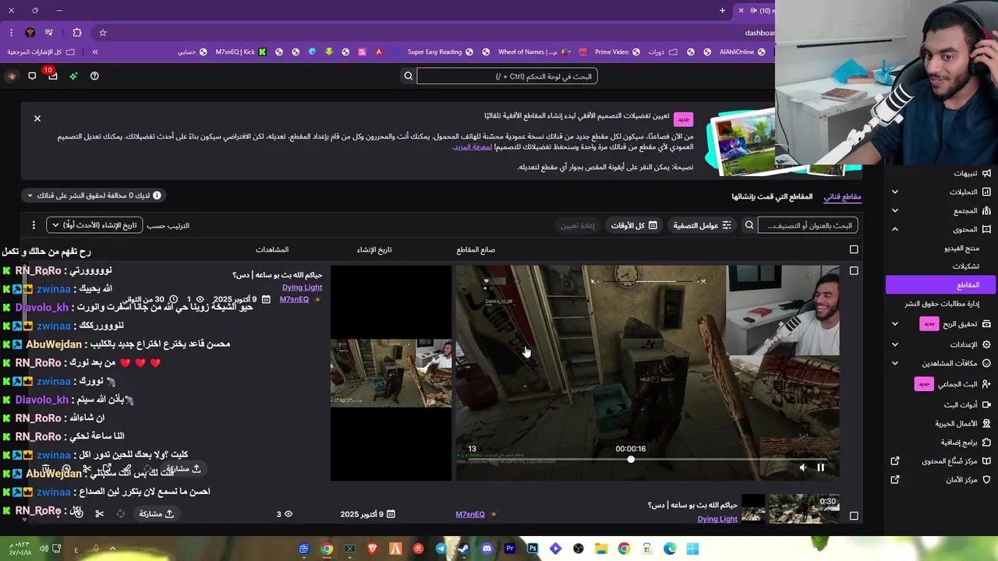Expand the التحليلات section in sidebar
The width and height of the screenshot is (998, 561).
pyautogui.click(x=895, y=192)
